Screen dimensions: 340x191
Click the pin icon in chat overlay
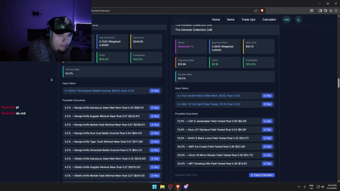(52, 80)
